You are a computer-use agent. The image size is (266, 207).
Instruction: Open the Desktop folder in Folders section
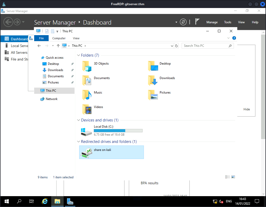click(159, 66)
